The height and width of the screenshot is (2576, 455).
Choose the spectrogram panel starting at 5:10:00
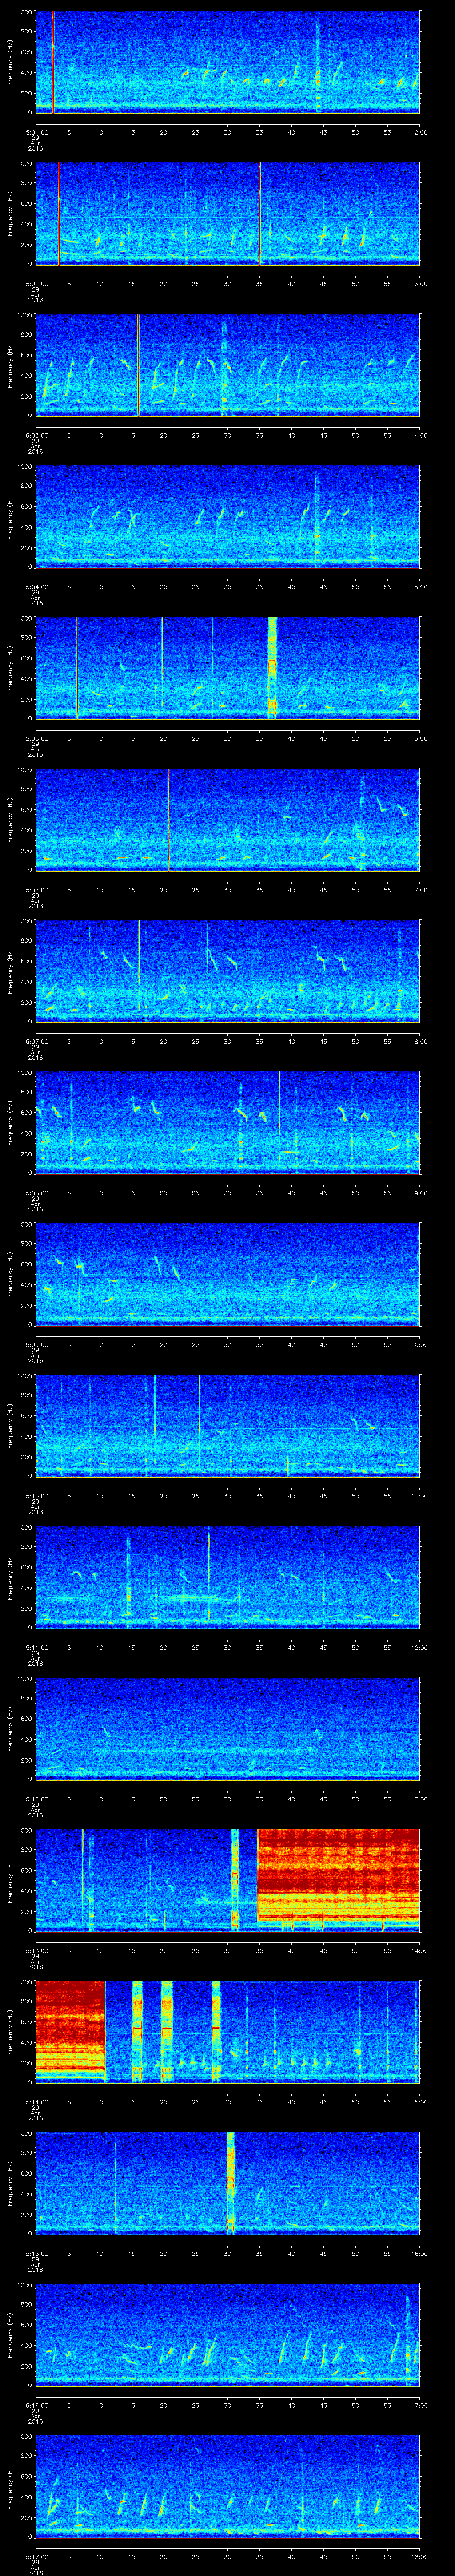coord(228,1426)
